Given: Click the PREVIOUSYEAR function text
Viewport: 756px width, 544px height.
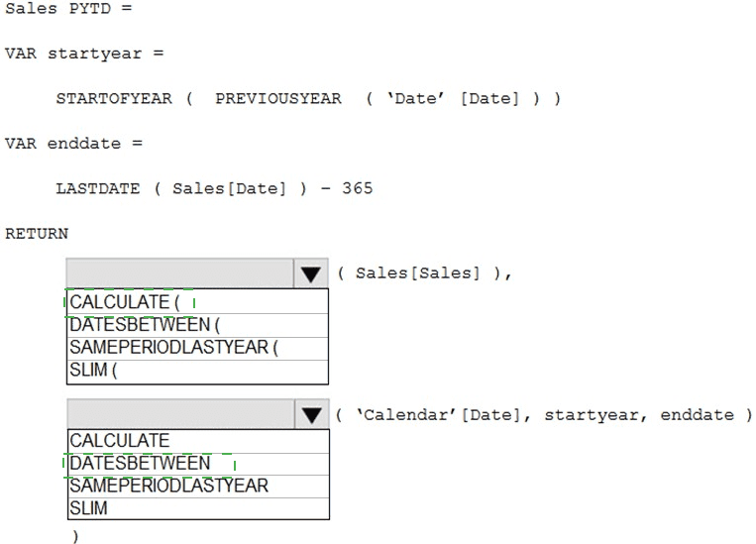Looking at the screenshot, I should 278,98.
